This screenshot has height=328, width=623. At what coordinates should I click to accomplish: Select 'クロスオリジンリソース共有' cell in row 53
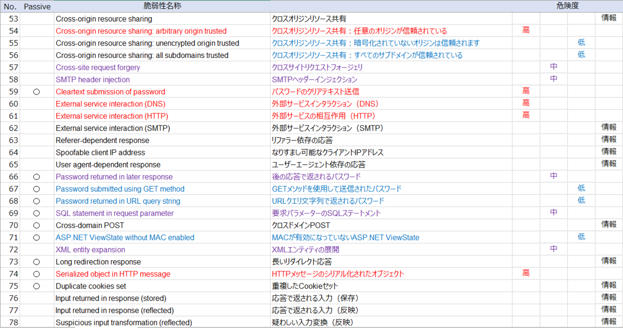point(391,19)
